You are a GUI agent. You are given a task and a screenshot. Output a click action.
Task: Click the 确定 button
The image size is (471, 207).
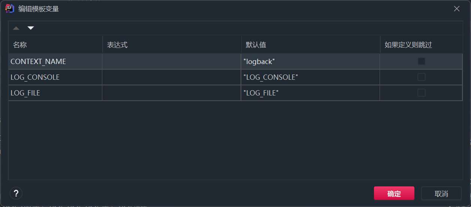394,194
